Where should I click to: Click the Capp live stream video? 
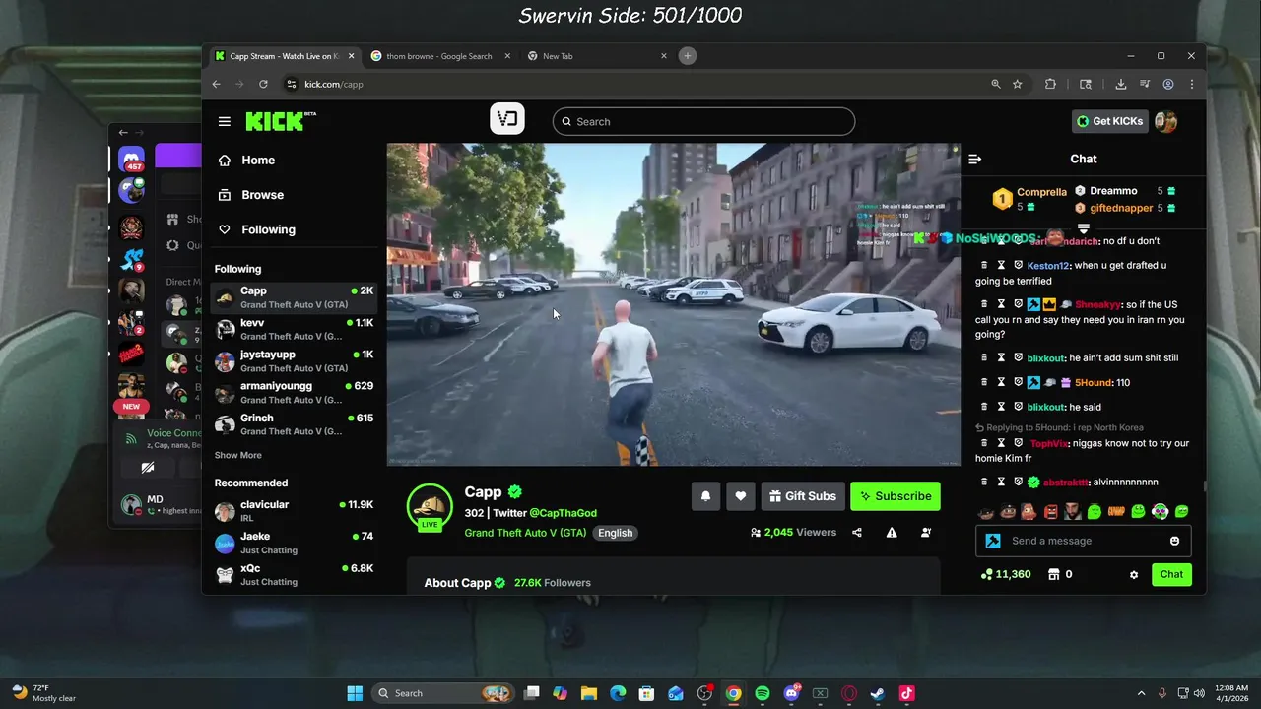(x=673, y=304)
